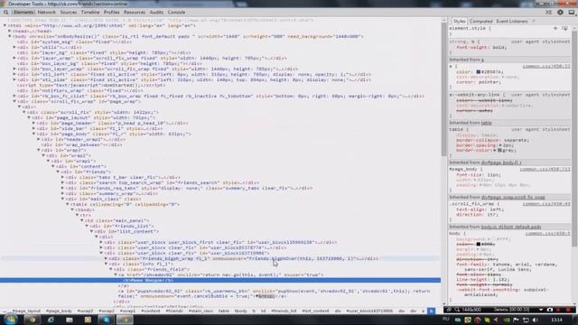Open the Resources tab
This screenshot has width=578, height=325.
tap(135, 12)
